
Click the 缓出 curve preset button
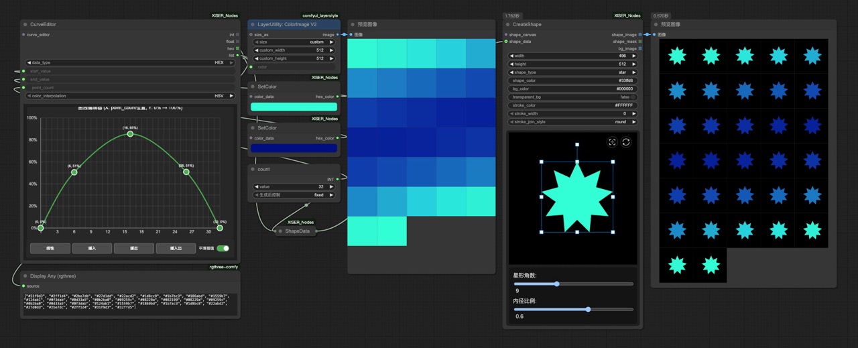[x=133, y=248]
